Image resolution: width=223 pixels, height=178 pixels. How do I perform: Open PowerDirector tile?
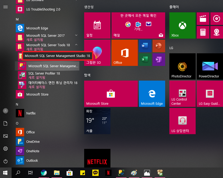click(210, 66)
